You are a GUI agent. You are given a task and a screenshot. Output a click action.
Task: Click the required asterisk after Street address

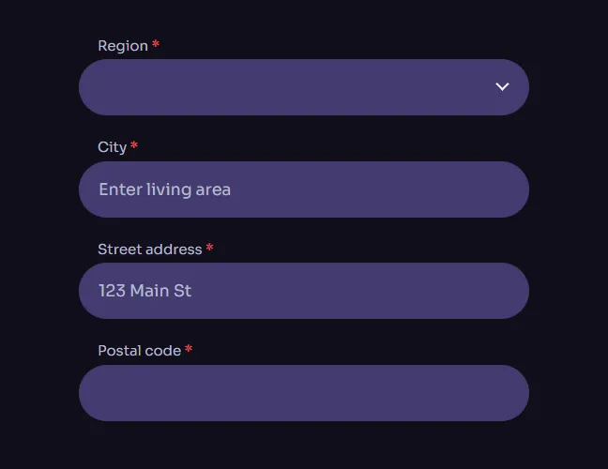[x=209, y=249]
